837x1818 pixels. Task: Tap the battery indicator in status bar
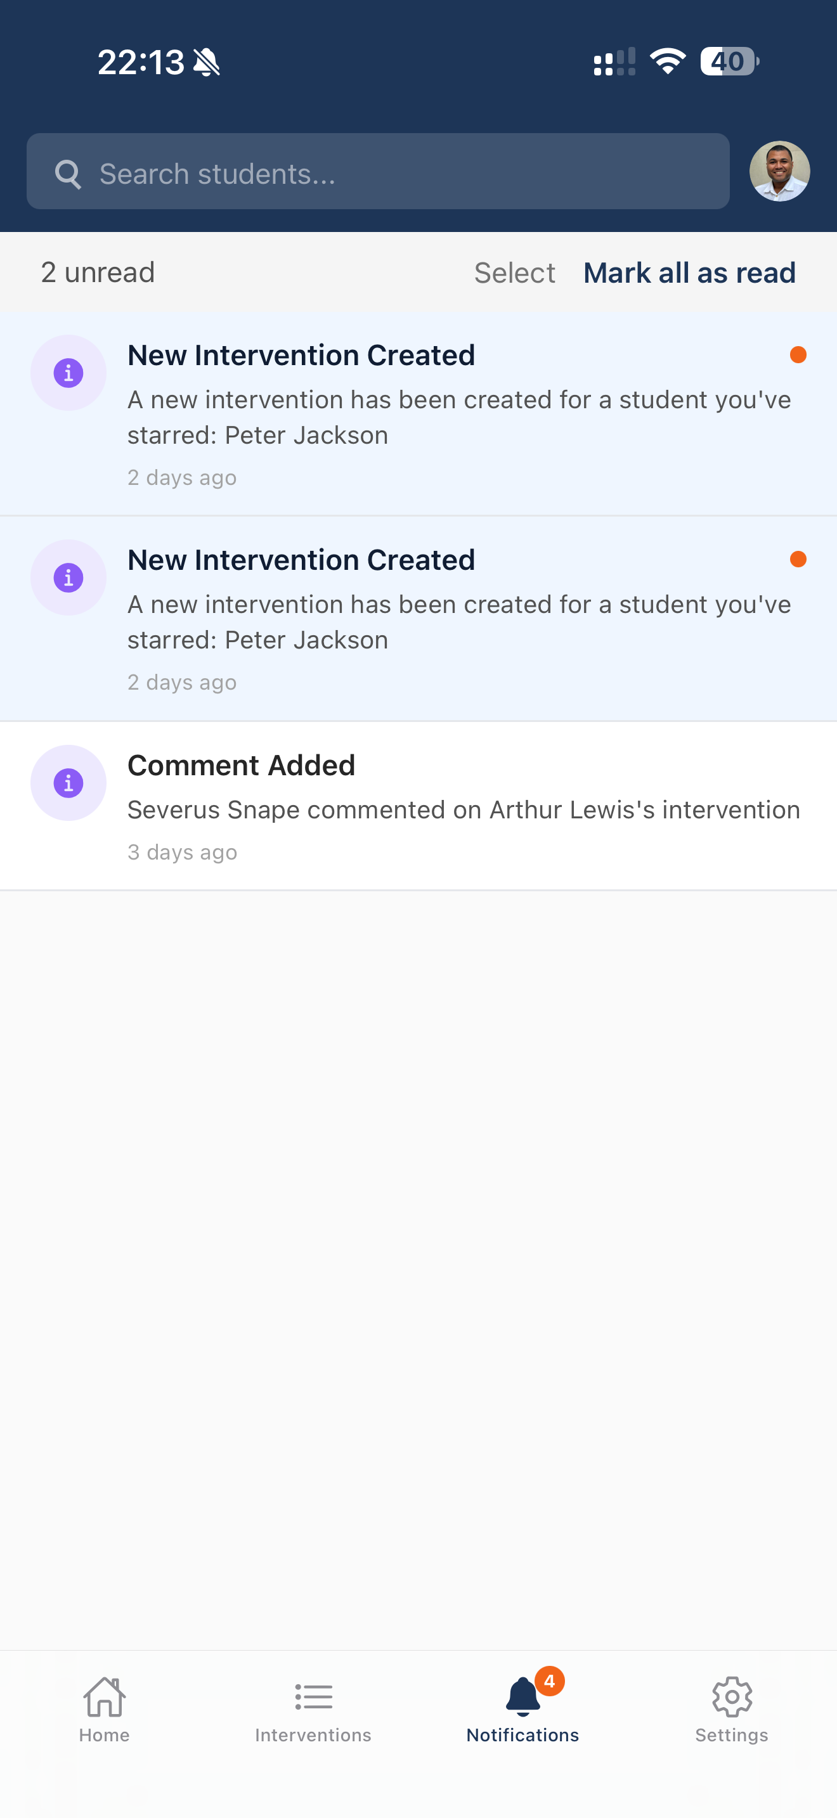click(729, 61)
